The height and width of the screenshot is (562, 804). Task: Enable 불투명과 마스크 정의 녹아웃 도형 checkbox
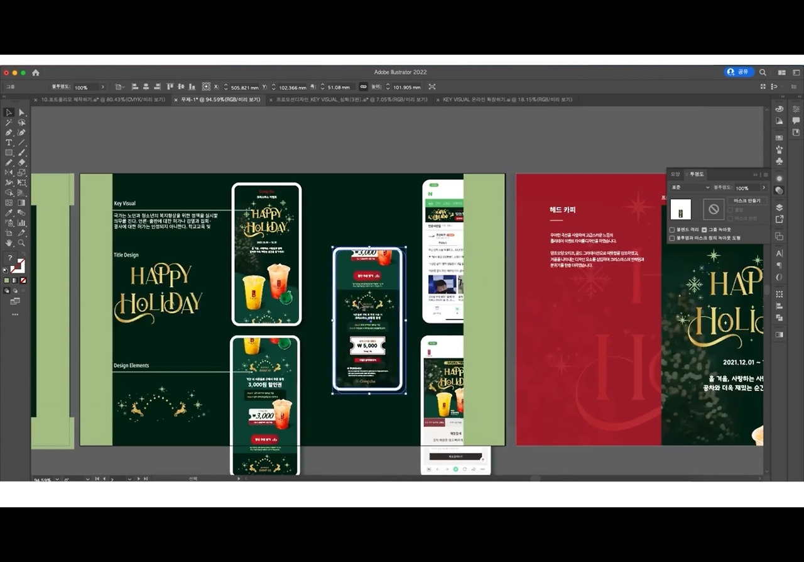[x=672, y=238]
